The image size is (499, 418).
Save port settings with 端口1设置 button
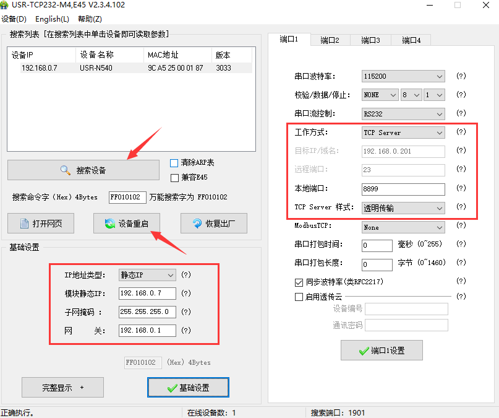pyautogui.click(x=382, y=351)
